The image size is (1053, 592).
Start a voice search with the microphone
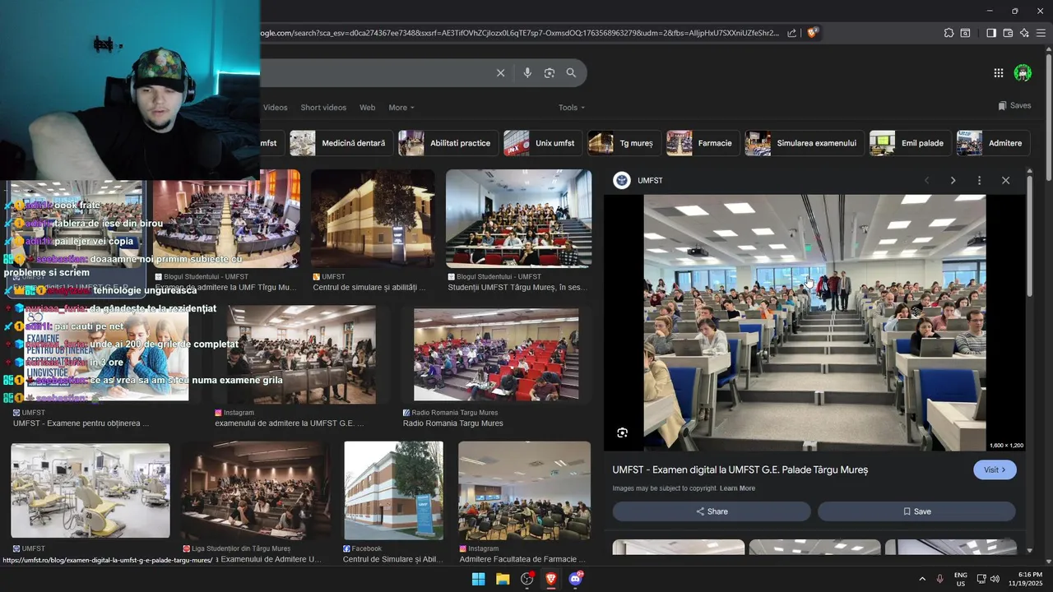[x=527, y=73]
